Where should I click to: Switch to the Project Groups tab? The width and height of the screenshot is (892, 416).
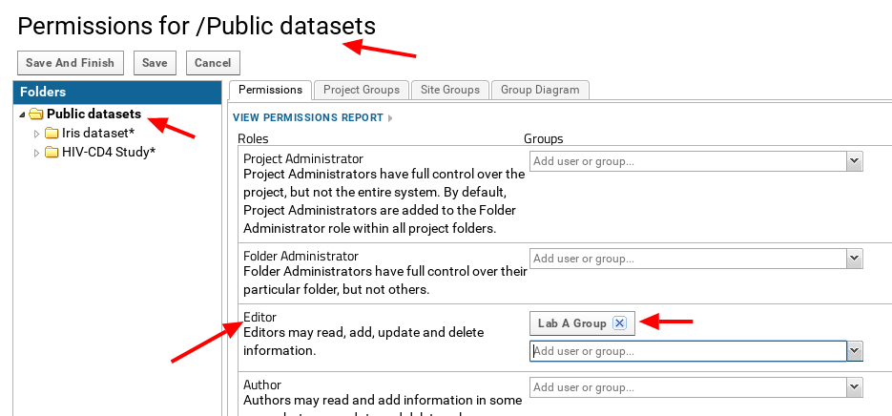click(x=361, y=90)
